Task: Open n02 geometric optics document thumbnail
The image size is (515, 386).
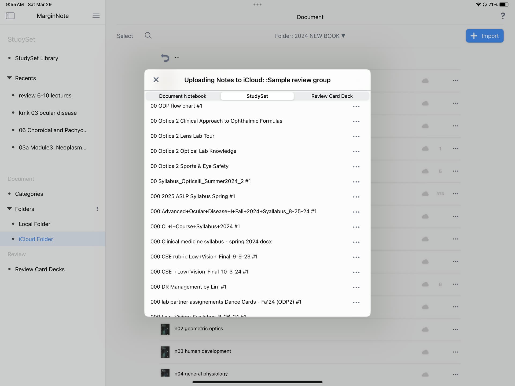Action: [x=165, y=329]
